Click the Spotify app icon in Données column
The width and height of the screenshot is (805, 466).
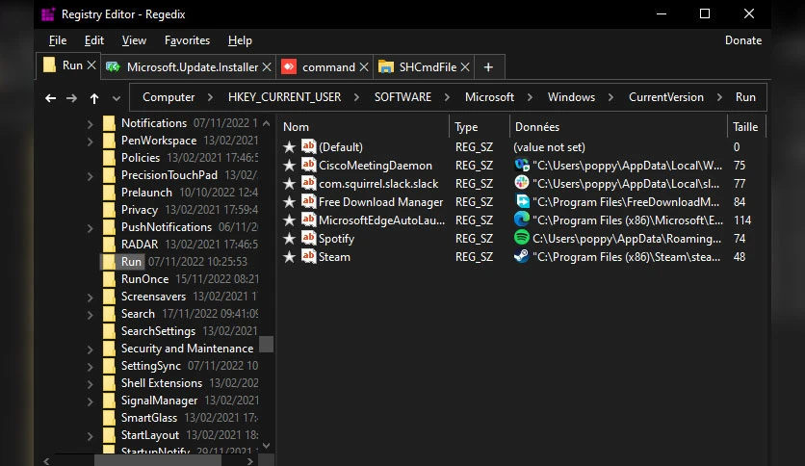522,238
